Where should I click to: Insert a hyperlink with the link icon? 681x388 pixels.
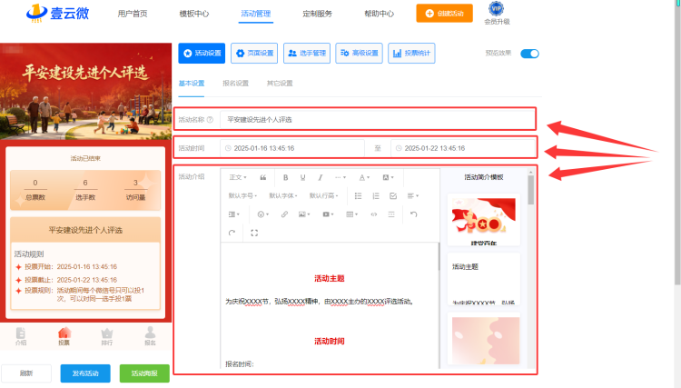284,214
